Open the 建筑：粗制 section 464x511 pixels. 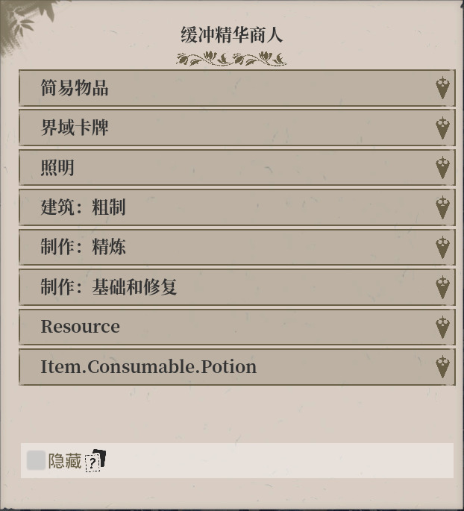coord(237,207)
